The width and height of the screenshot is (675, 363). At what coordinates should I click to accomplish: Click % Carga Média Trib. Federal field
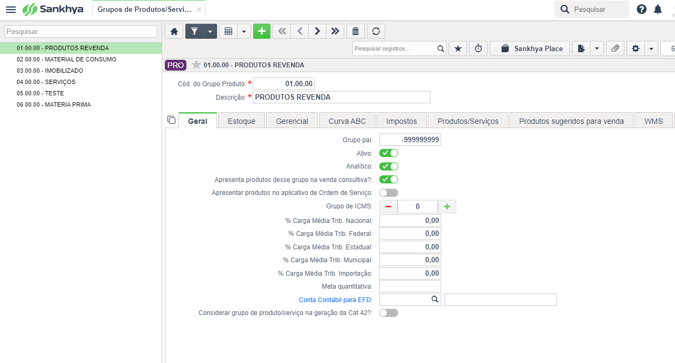[410, 234]
